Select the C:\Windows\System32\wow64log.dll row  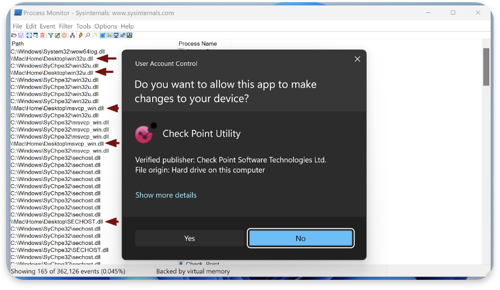click(58, 52)
